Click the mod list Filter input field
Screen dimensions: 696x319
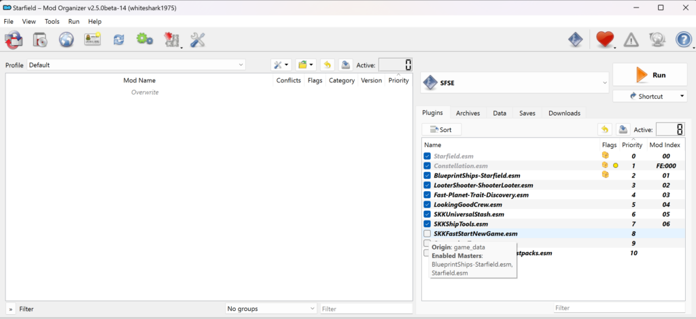(366, 308)
